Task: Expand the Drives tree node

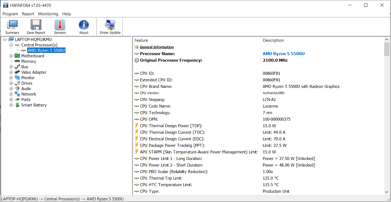Action: pyautogui.click(x=11, y=83)
